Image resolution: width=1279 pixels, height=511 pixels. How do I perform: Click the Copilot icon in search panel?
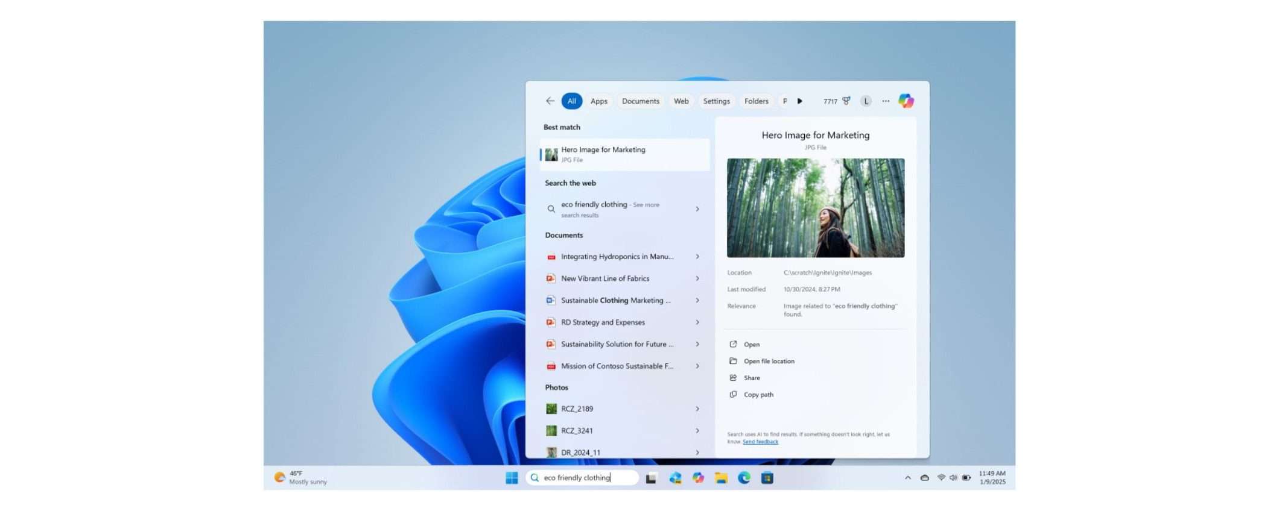[x=906, y=101]
